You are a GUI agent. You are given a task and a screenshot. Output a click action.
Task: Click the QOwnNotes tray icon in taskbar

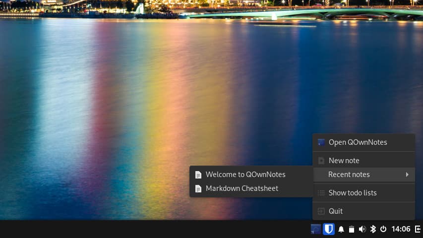315,229
